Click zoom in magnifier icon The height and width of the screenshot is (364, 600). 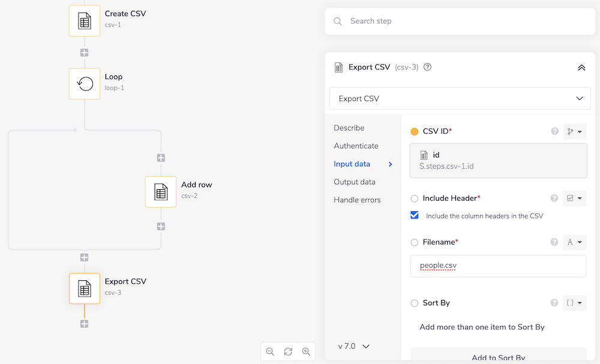coord(306,351)
